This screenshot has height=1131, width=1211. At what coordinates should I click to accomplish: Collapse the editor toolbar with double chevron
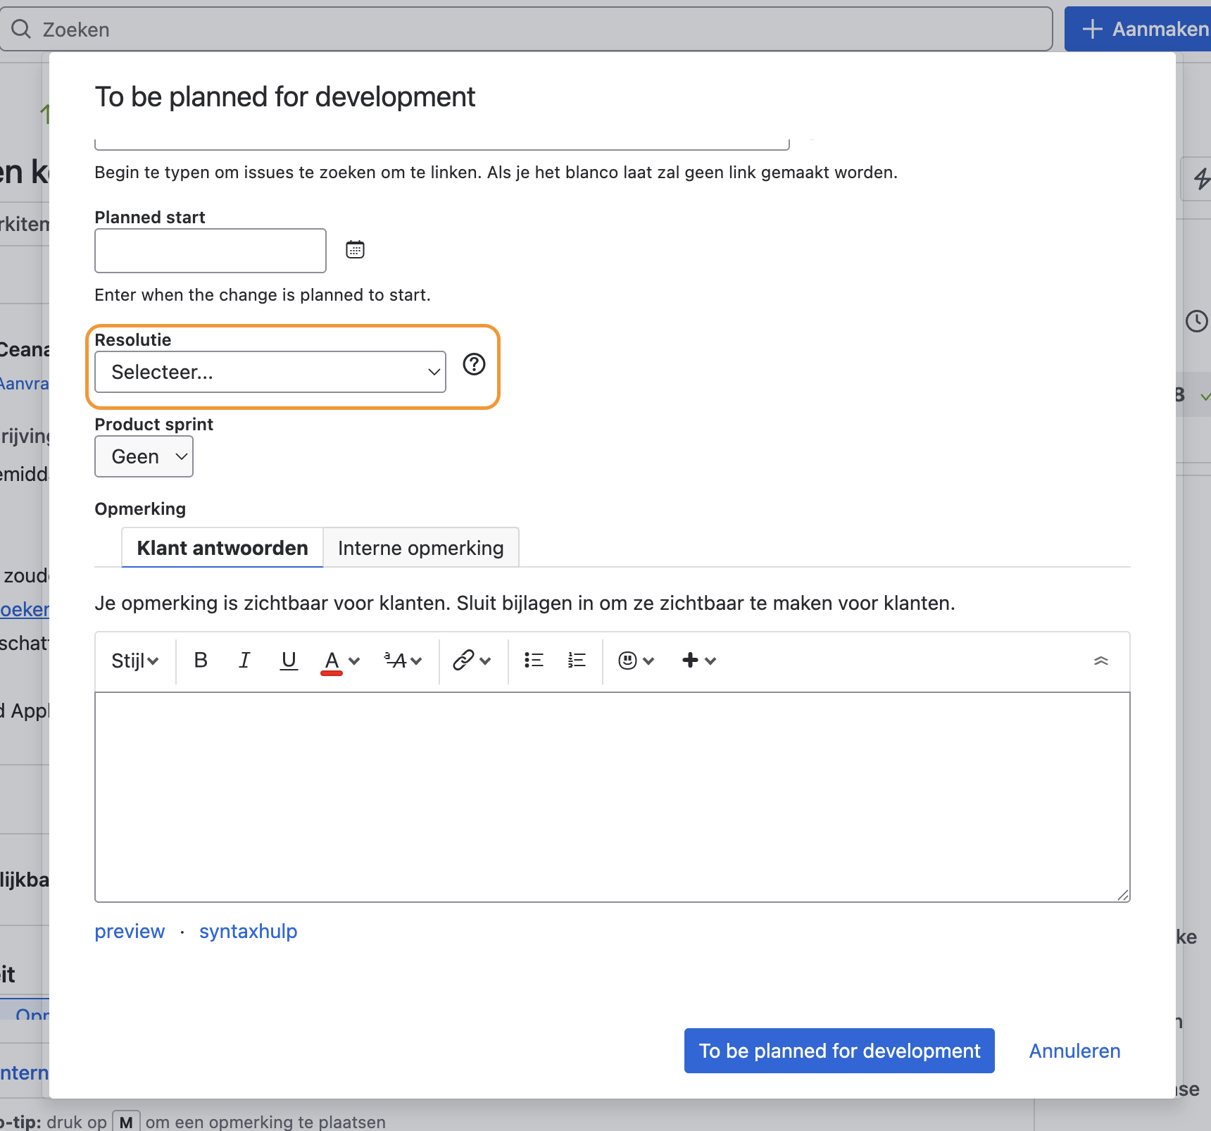tap(1101, 661)
